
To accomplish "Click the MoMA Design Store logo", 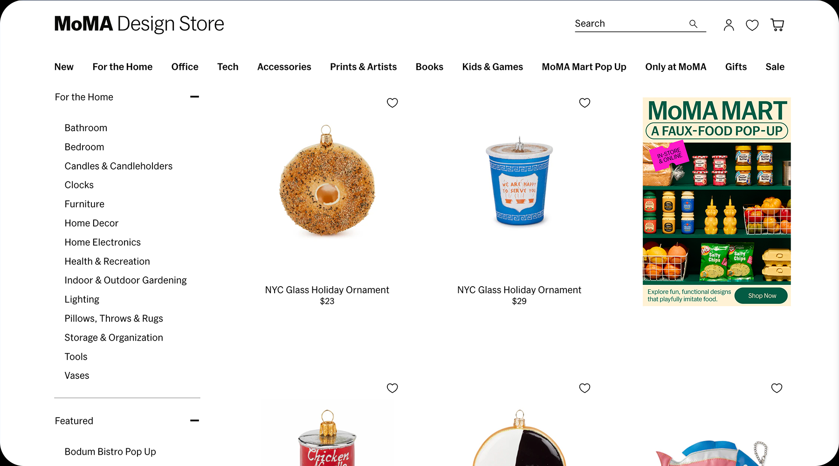I will click(x=139, y=24).
